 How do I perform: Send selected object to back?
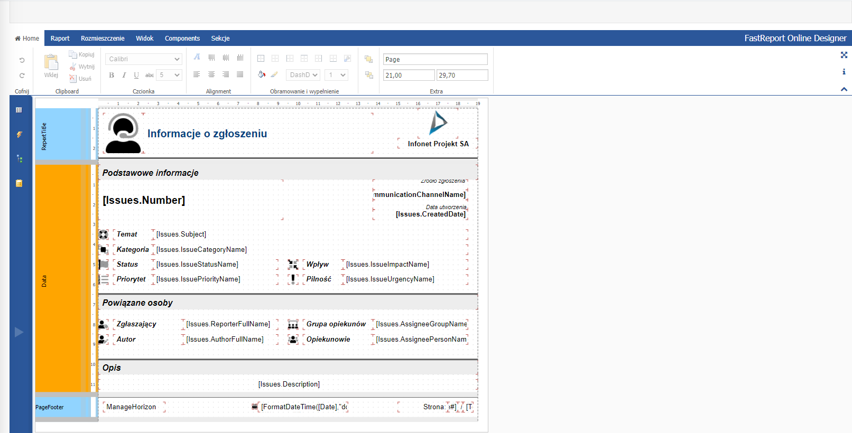pyautogui.click(x=368, y=75)
